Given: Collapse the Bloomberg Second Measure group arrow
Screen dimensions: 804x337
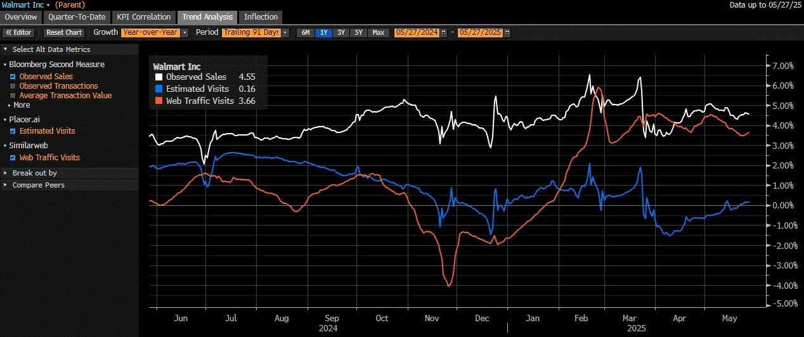Looking at the screenshot, I should (x=5, y=65).
